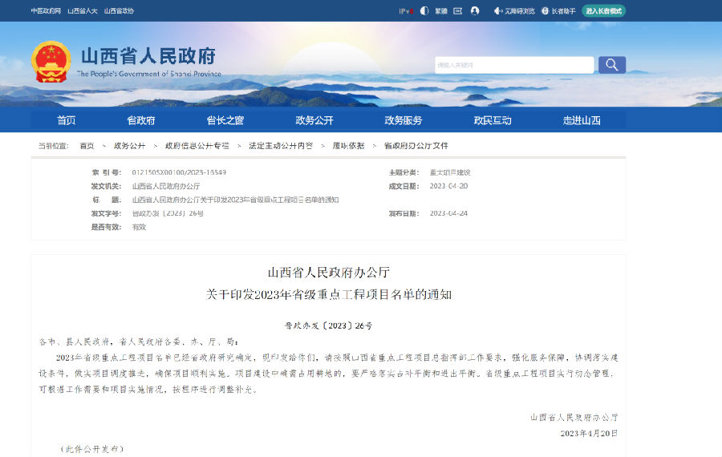
Task: Switch to traditional Chinese 繁體
Action: tap(441, 11)
